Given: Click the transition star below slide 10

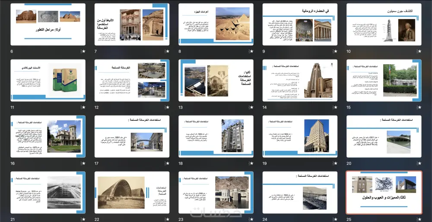Looking at the screenshot, I should pos(419,51).
